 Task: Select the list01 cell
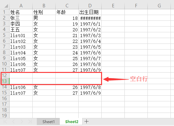pyautogui.click(x=21, y=35)
